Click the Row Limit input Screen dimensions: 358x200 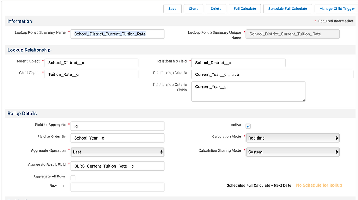(x=117, y=187)
